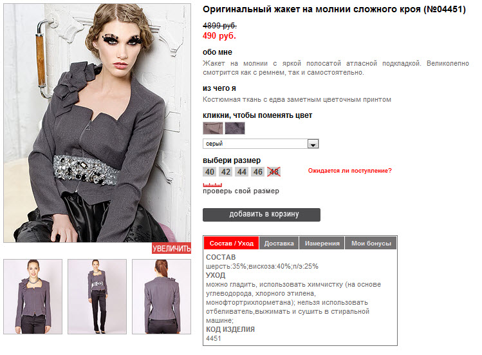Image resolution: width=482 pixels, height=355 pixels.
Task: Open the Мои бонусы tab
Action: [x=371, y=244]
